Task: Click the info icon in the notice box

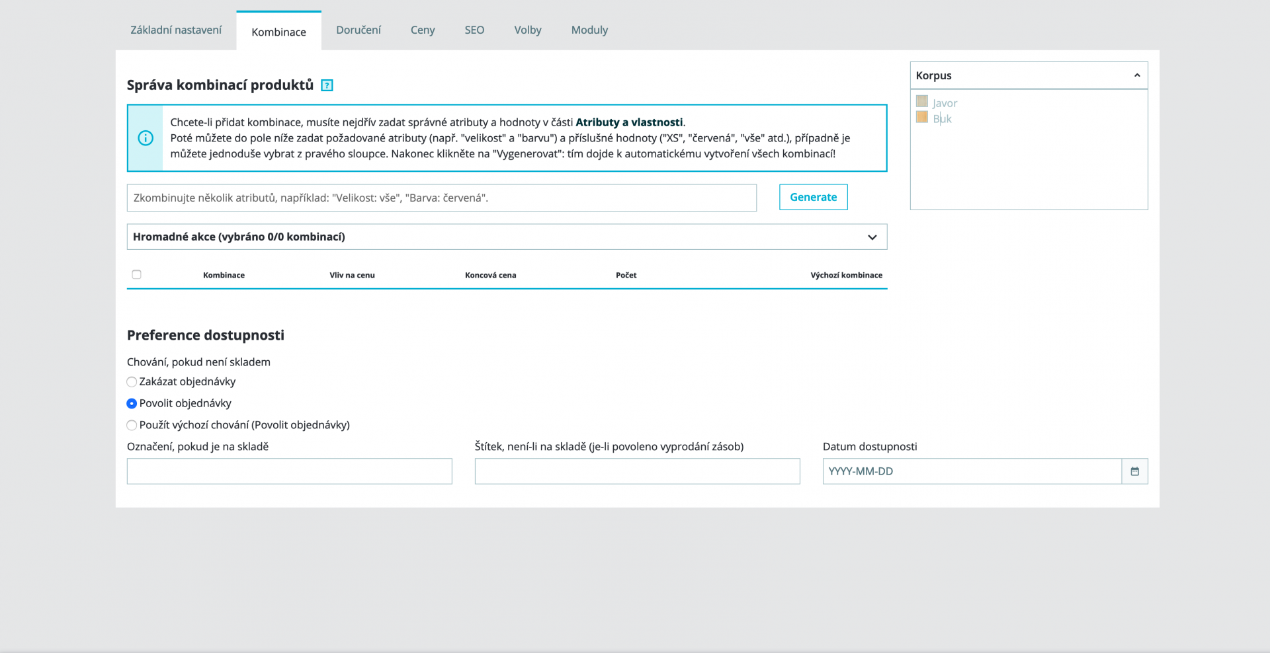Action: [146, 138]
